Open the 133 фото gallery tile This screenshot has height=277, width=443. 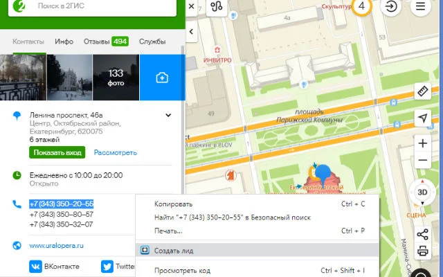click(x=116, y=78)
